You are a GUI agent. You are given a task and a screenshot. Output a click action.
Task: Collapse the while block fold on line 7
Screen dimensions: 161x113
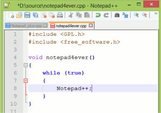25,81
